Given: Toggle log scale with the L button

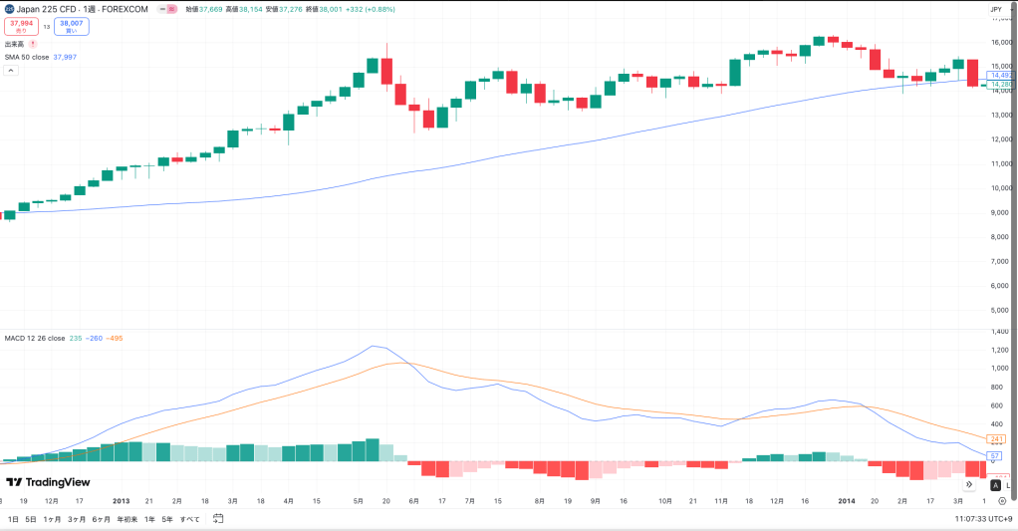Looking at the screenshot, I should [x=1010, y=484].
